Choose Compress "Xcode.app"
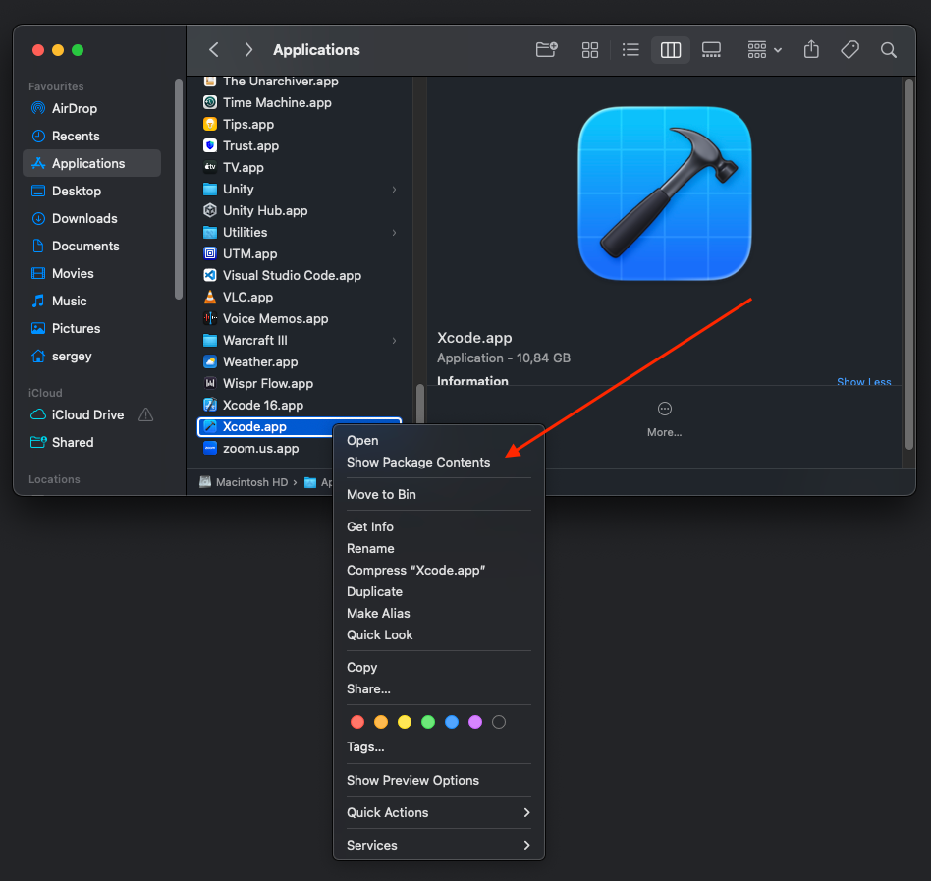Screen dimensions: 931x881 pos(439,571)
